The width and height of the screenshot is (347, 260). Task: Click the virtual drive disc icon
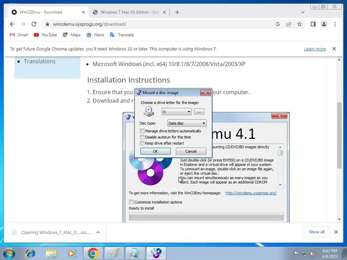coord(149,111)
